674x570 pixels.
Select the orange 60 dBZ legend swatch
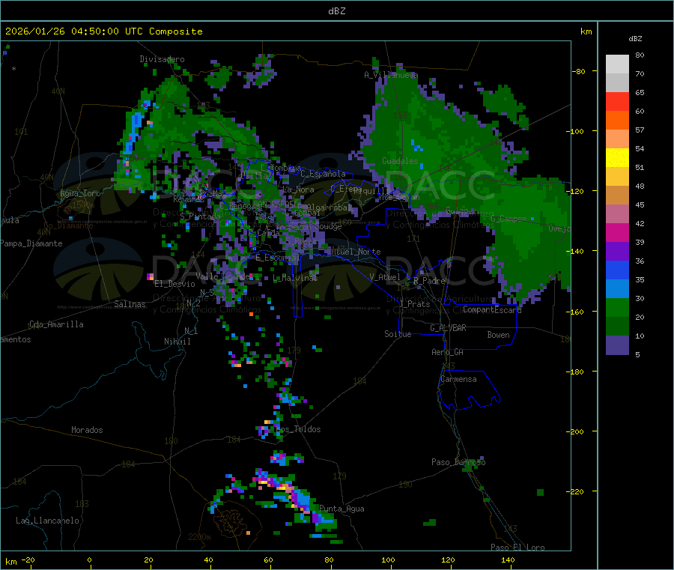[617, 121]
